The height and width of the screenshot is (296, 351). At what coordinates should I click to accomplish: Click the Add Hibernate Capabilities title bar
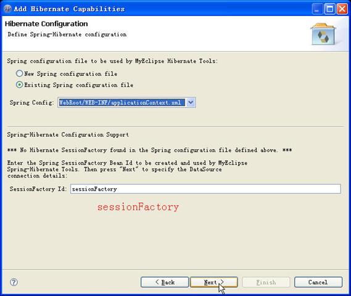157,9
